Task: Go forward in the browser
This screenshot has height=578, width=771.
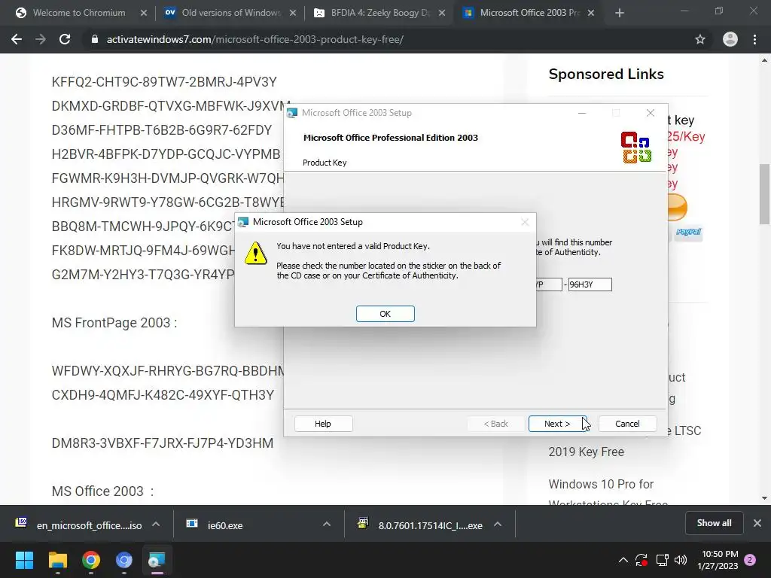Action: [41, 39]
